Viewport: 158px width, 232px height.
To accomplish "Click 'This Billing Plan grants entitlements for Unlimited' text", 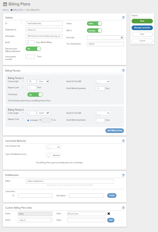I will 59,163.
